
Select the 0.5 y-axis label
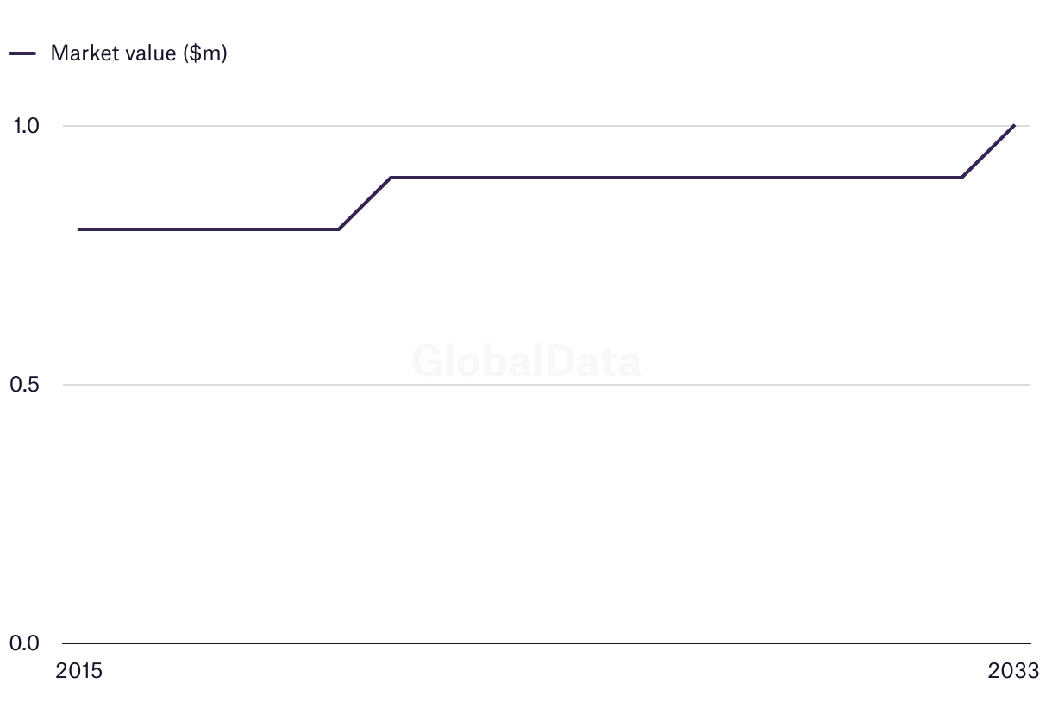(26, 385)
